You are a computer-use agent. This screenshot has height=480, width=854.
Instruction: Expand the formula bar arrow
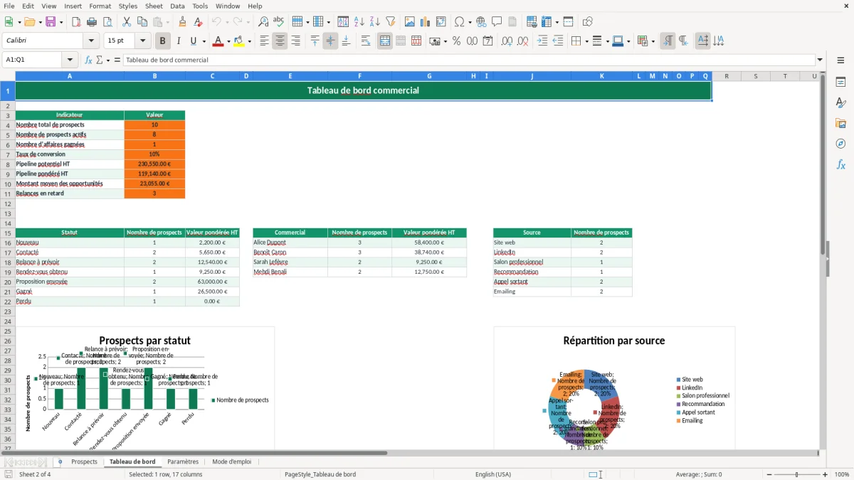(821, 60)
